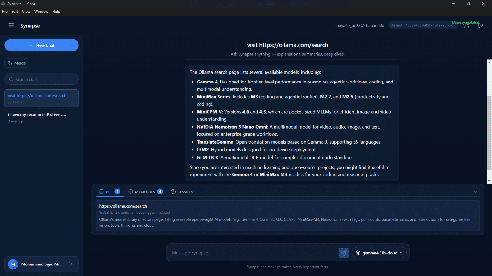Start a New Chat
The image size is (492, 276).
point(42,45)
